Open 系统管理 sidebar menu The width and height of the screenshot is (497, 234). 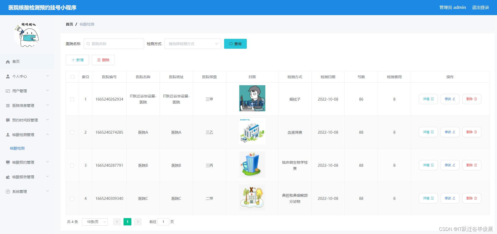click(x=27, y=192)
